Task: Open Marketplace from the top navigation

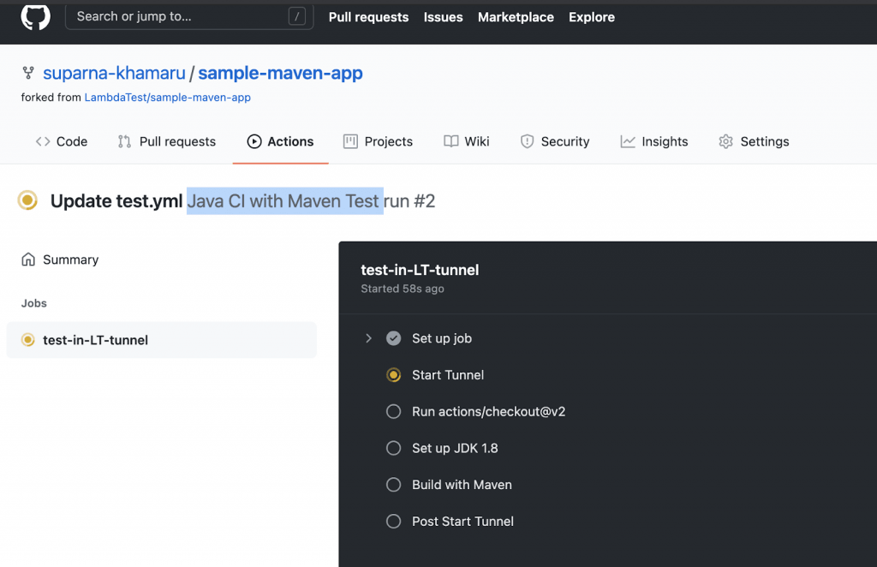Action: coord(516,17)
